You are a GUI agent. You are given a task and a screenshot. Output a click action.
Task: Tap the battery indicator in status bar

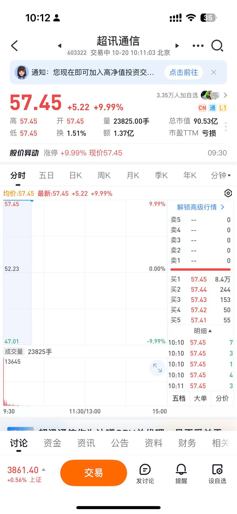point(209,18)
